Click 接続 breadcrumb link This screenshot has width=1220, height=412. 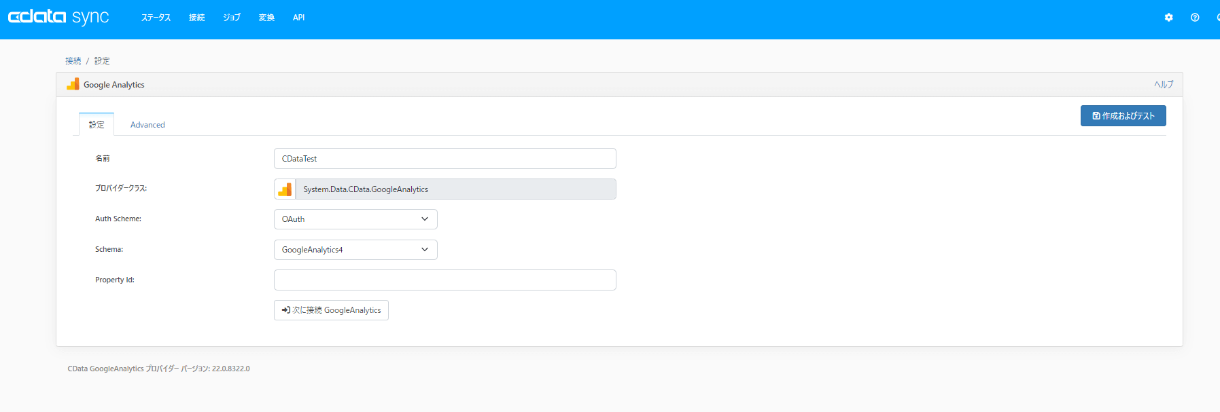tap(73, 61)
